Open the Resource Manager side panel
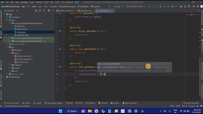This screenshot has width=203, height=114. pyautogui.click(x=1, y=19)
